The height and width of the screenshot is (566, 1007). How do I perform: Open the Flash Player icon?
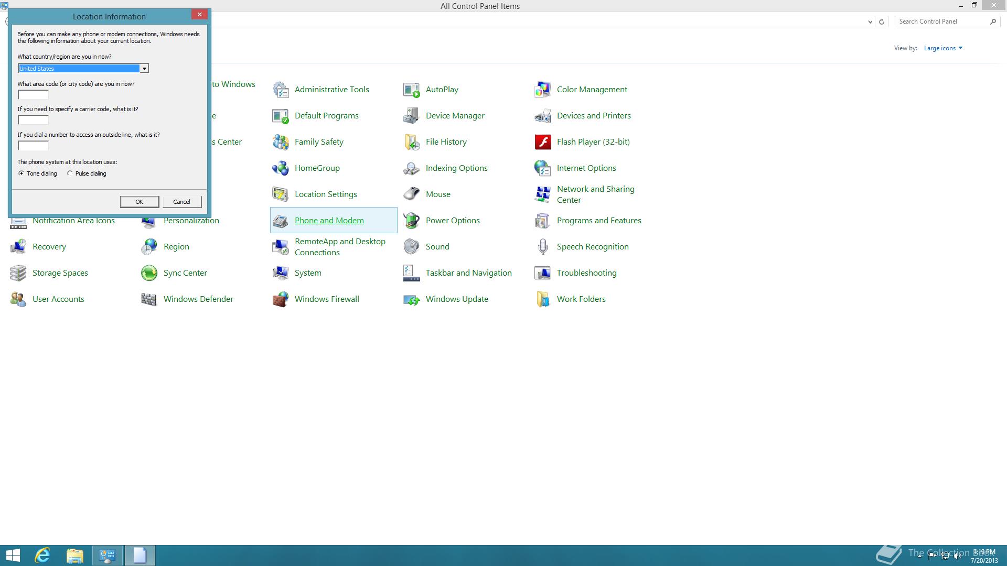pos(543,142)
